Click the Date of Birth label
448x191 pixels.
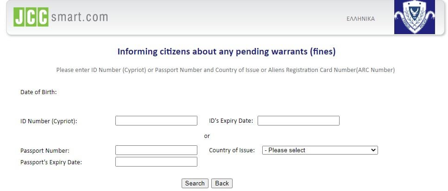coord(38,92)
